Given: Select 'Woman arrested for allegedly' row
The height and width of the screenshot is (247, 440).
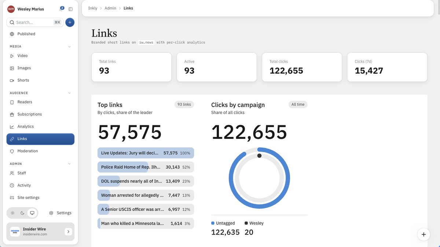Looking at the screenshot, I should [x=146, y=195].
